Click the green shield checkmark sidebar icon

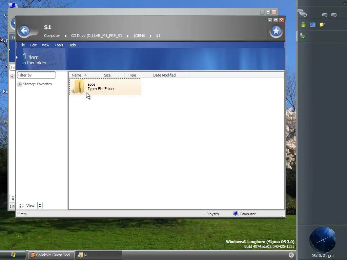[303, 36]
